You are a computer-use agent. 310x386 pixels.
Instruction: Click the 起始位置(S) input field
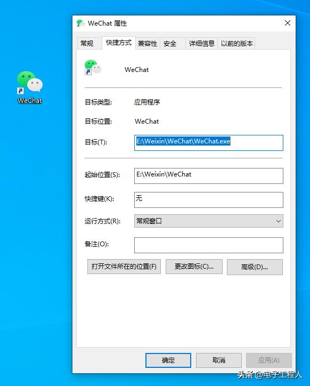tap(209, 176)
